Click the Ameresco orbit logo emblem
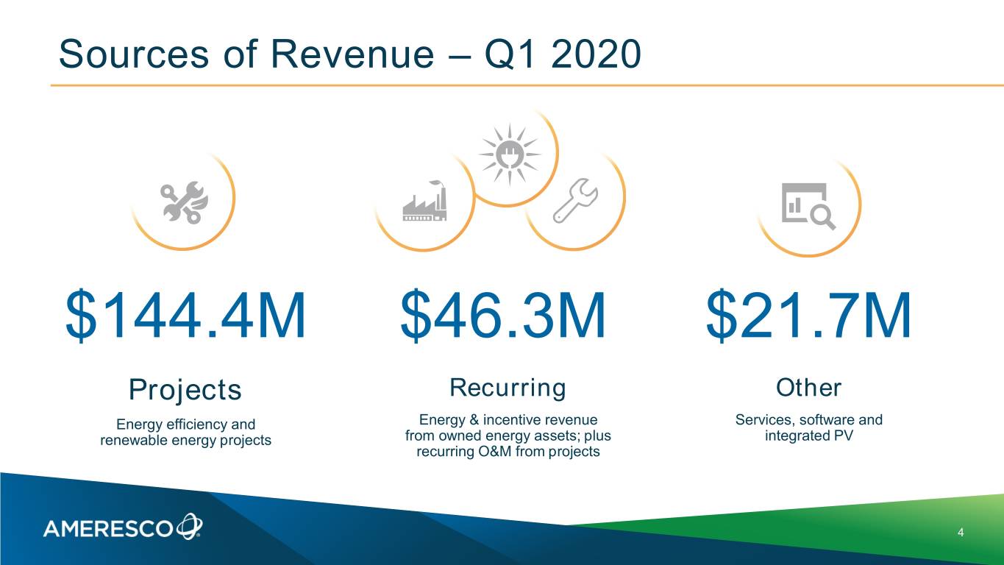 coord(189,527)
